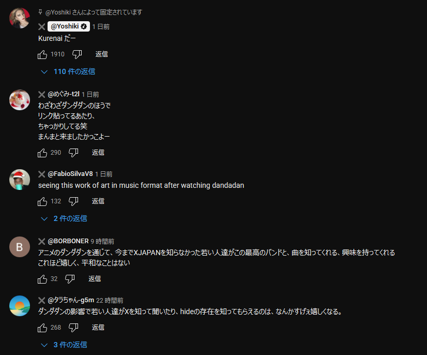Screen dimensions: 427x355
Task: Click 返信 under the @BORBONER comment
Action: pos(95,278)
